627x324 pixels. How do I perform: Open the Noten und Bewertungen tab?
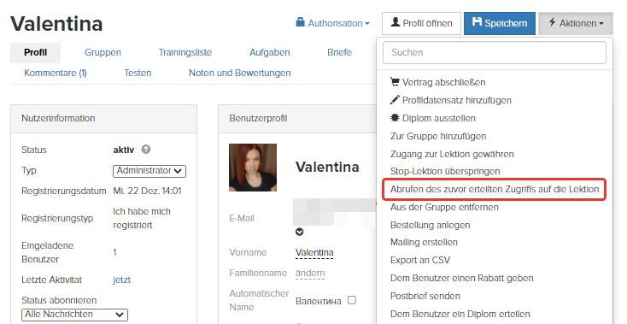pos(240,74)
